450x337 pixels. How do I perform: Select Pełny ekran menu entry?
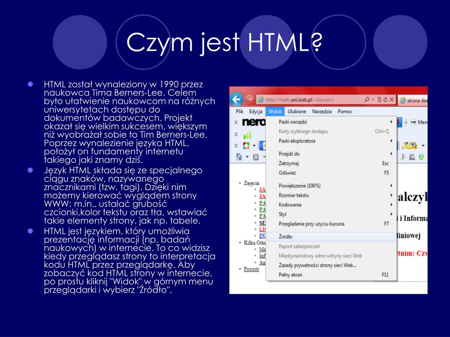tap(332, 275)
